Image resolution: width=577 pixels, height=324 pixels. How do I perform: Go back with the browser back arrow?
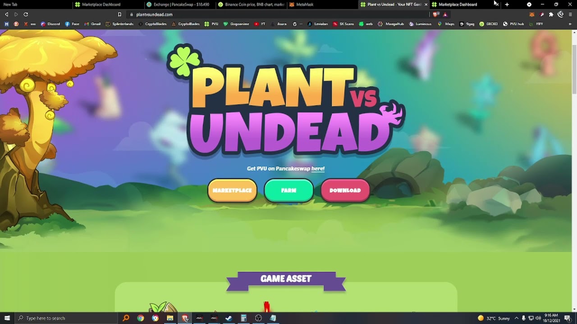coord(6,14)
